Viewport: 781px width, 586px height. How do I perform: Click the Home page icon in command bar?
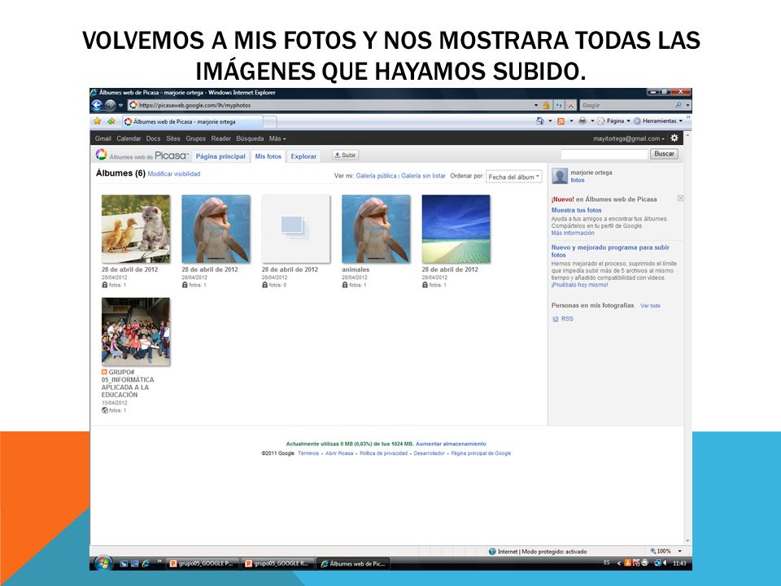click(540, 121)
